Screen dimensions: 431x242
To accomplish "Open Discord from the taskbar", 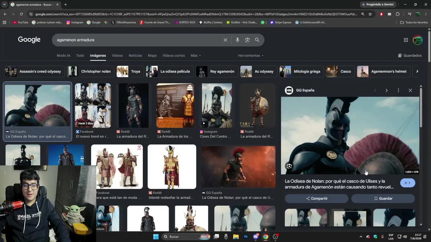I will coord(256,237).
